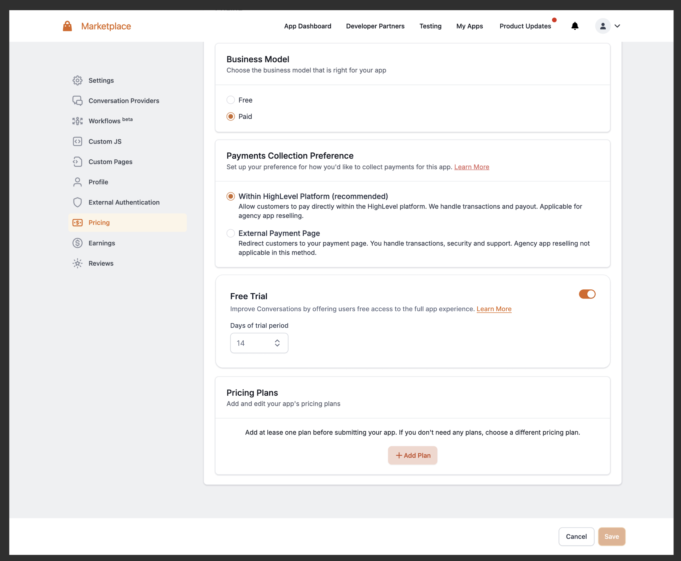Screen dimensions: 681x561
Task: Click the Add Plan button
Action: tap(412, 455)
